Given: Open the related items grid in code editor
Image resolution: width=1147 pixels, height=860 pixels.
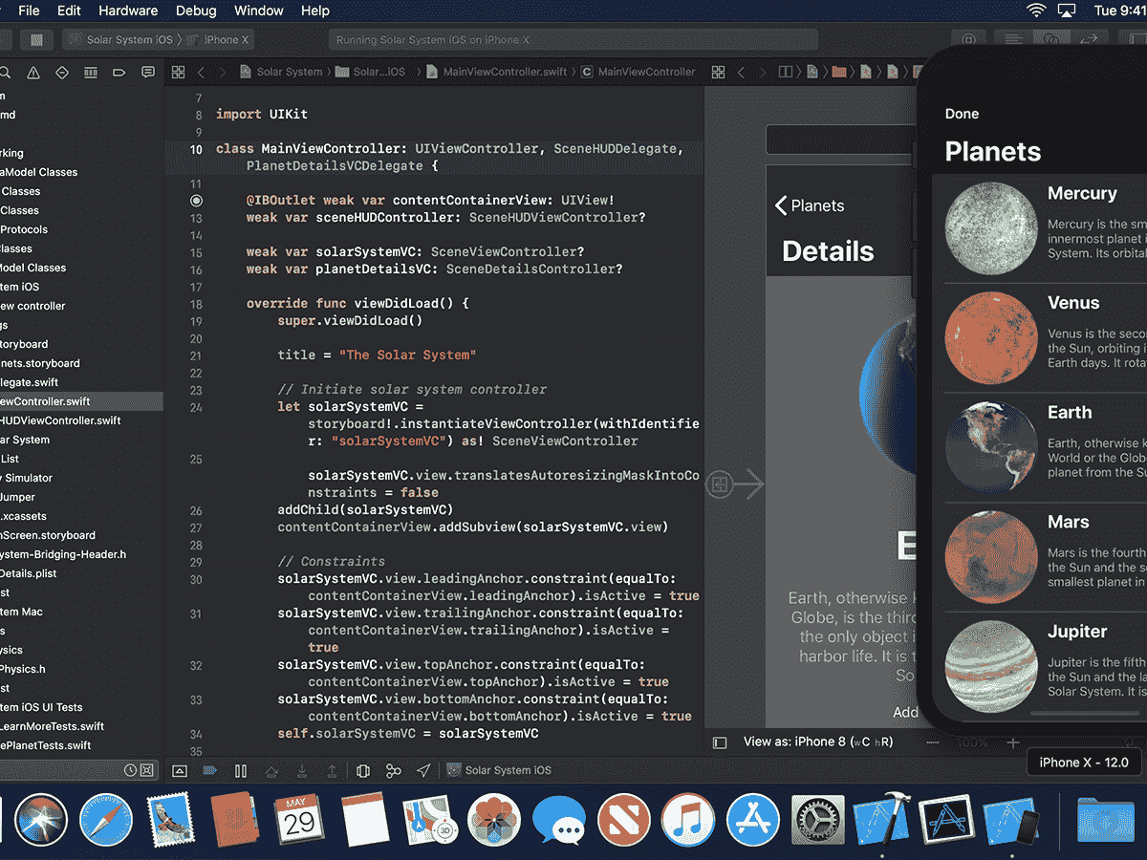Looking at the screenshot, I should (x=178, y=72).
